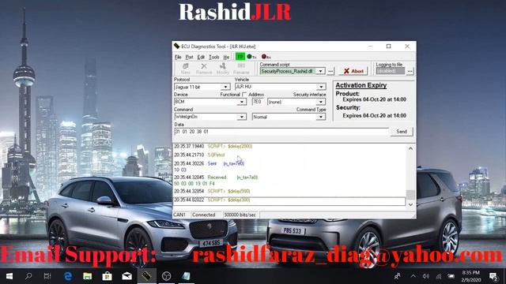Click the log vertical scrollbar thumb
This screenshot has width=506, height=284.
(410, 195)
